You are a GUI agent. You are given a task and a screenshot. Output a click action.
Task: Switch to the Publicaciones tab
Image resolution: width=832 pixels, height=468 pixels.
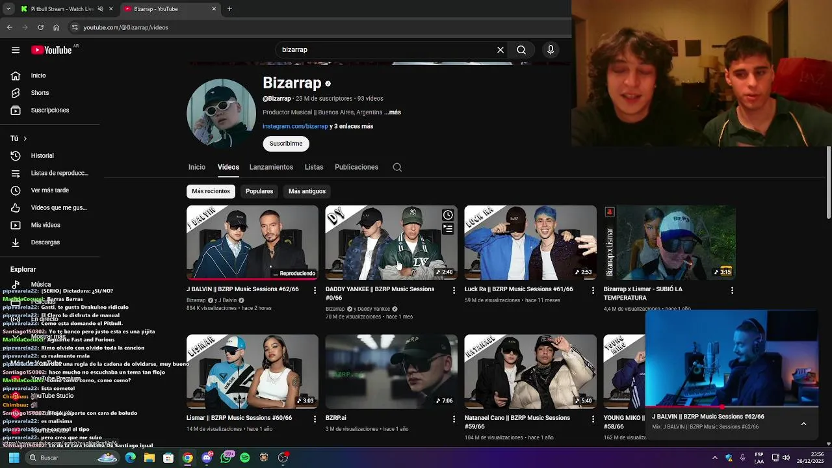[356, 167]
